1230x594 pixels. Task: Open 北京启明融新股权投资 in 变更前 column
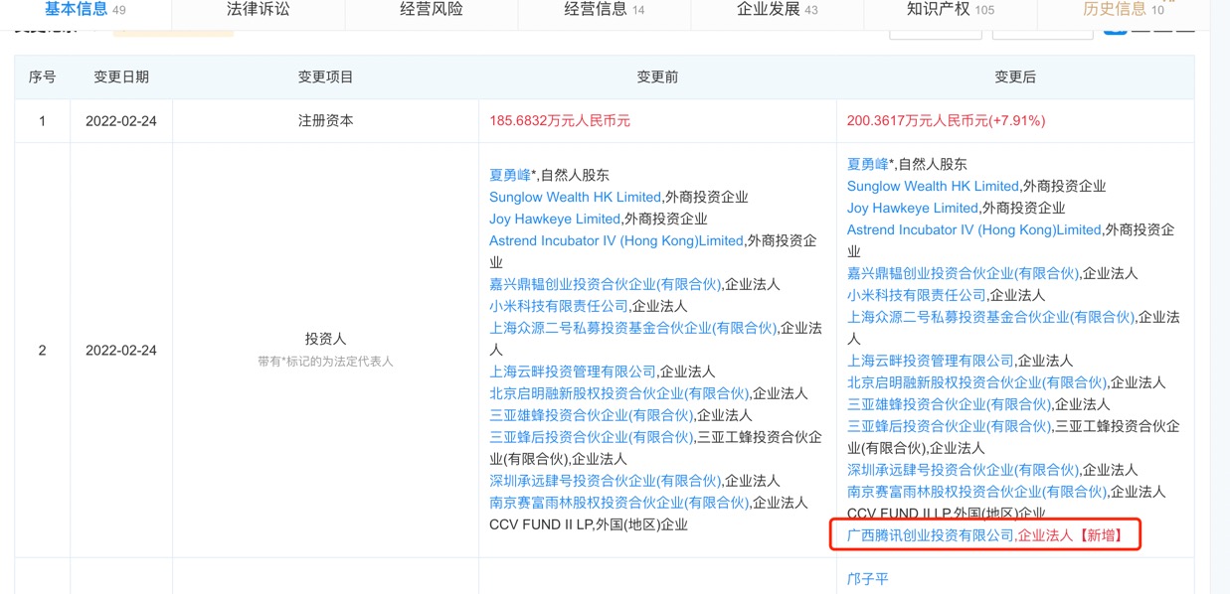coord(618,393)
